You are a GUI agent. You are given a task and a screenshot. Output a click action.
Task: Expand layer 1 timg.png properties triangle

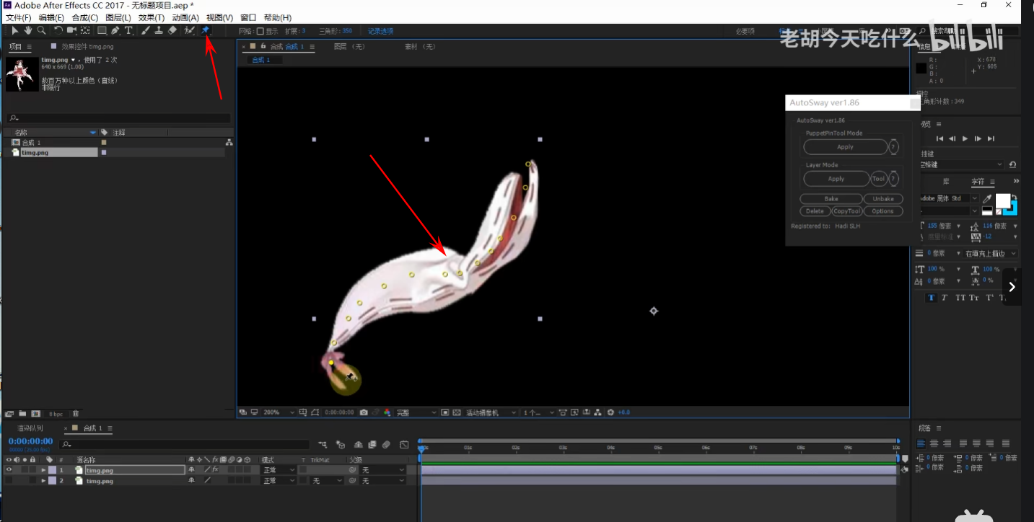click(x=43, y=470)
